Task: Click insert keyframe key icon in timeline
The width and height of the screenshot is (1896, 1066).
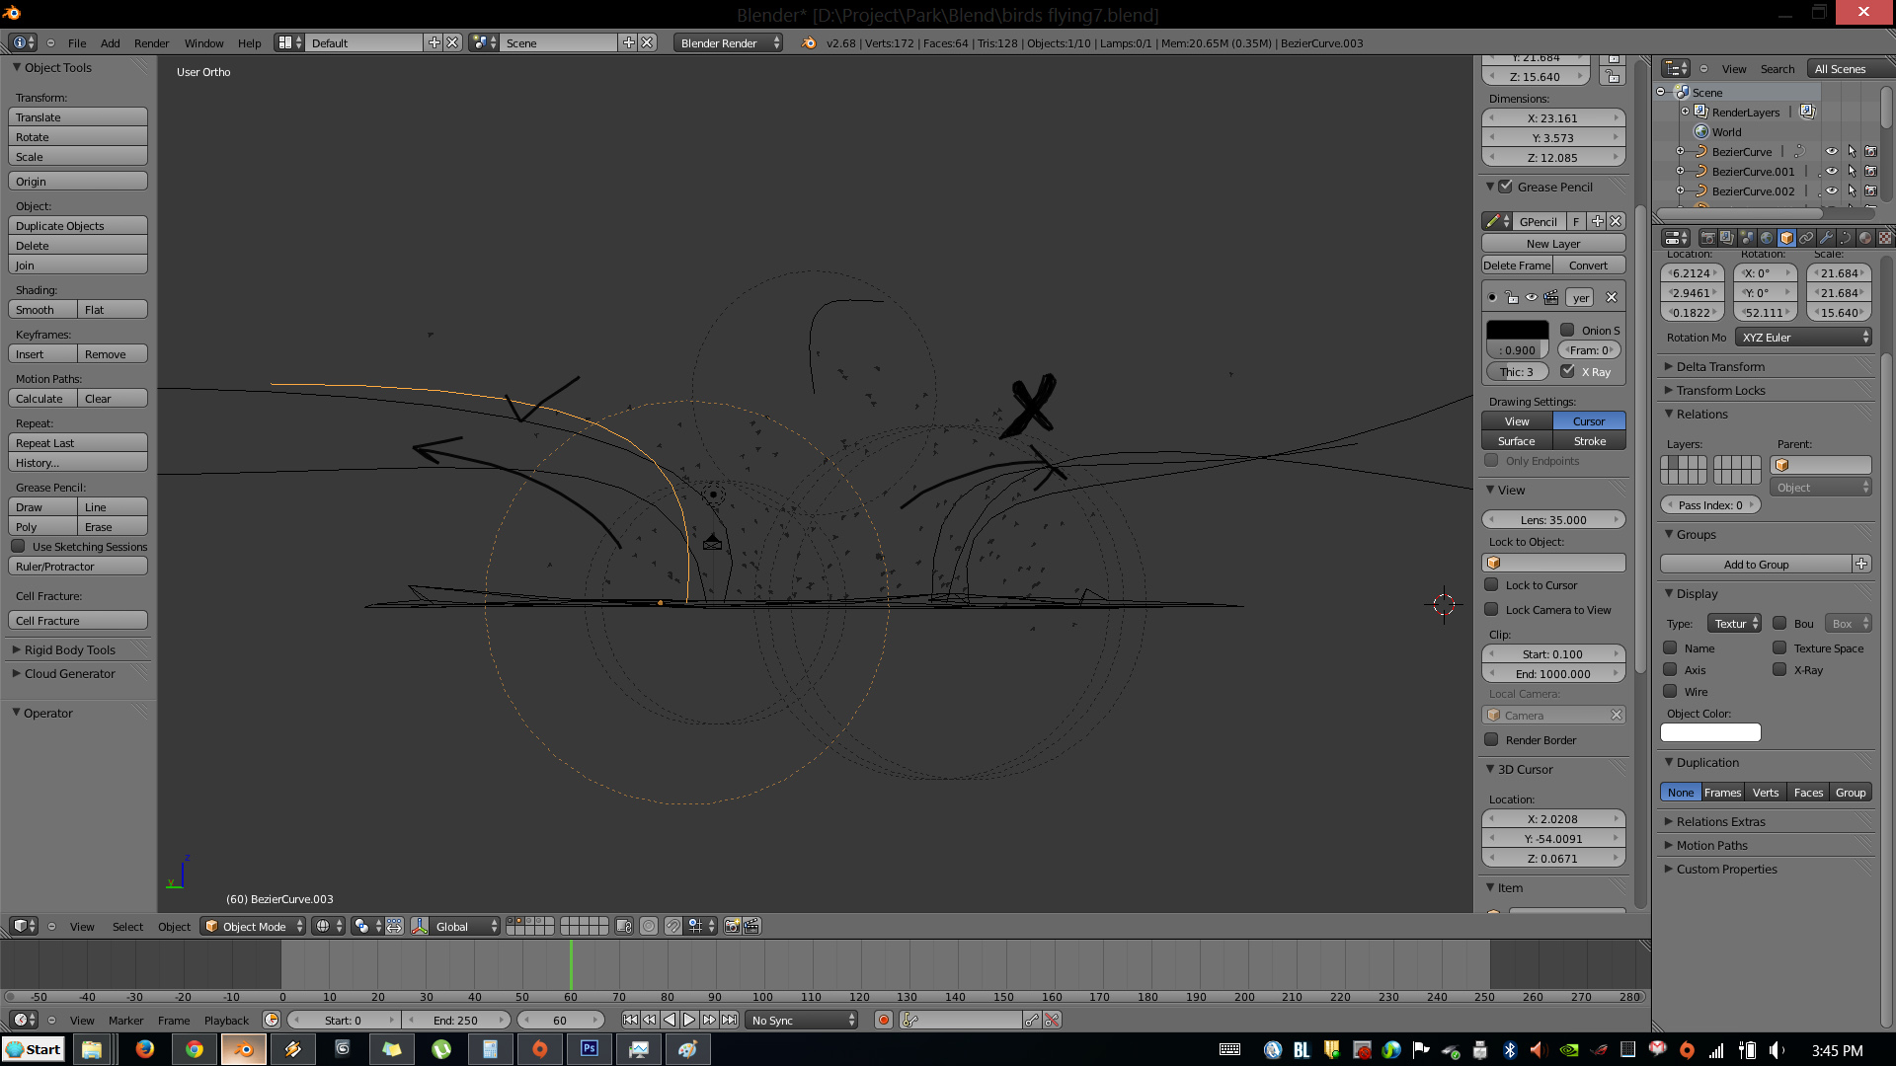Action: [x=1032, y=1021]
